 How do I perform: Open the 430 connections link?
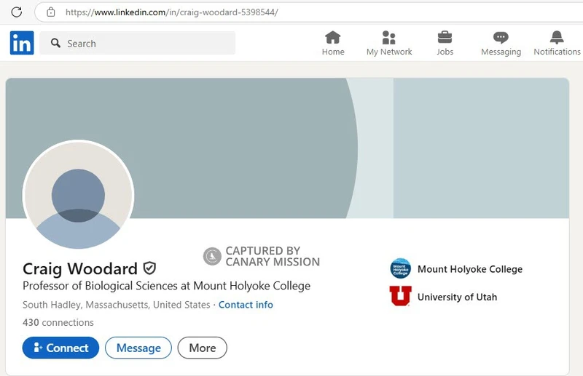point(58,322)
